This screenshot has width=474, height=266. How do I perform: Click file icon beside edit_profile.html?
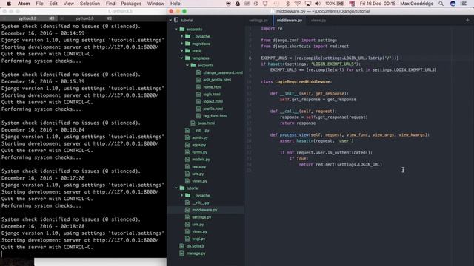coord(198,80)
